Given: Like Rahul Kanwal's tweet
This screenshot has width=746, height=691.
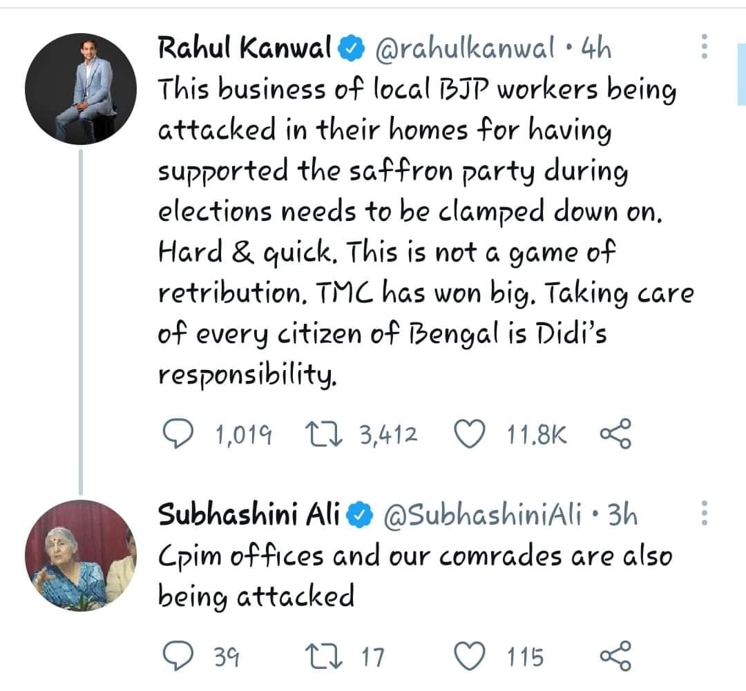Looking at the screenshot, I should coord(470,434).
